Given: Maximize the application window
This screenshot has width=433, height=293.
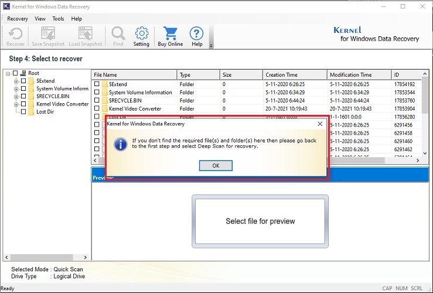Looking at the screenshot, I should (403, 6).
